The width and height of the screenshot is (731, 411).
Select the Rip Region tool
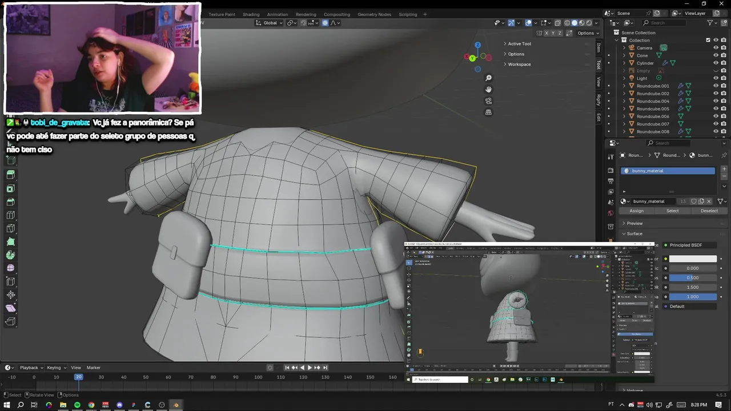[x=10, y=321]
